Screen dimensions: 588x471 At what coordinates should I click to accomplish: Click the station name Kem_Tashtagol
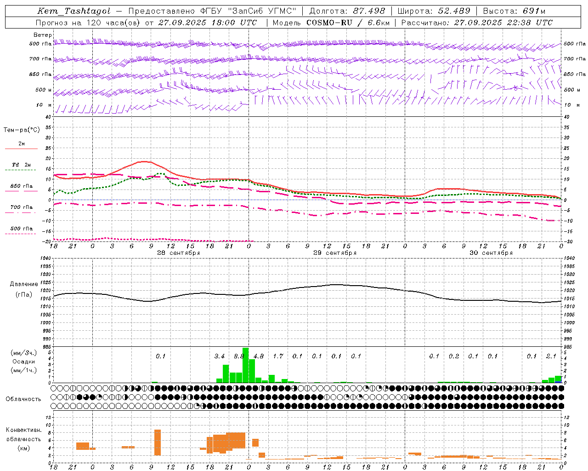point(74,11)
